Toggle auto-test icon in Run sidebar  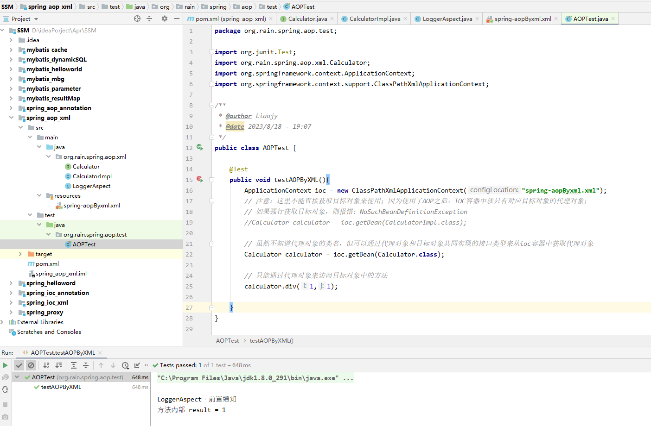click(x=5, y=389)
